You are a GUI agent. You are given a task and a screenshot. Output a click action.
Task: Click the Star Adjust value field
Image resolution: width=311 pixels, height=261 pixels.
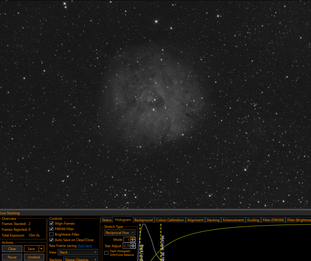click(127, 246)
